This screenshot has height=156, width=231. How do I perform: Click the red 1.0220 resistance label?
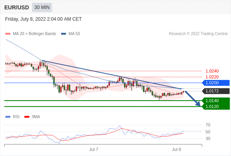point(212,77)
